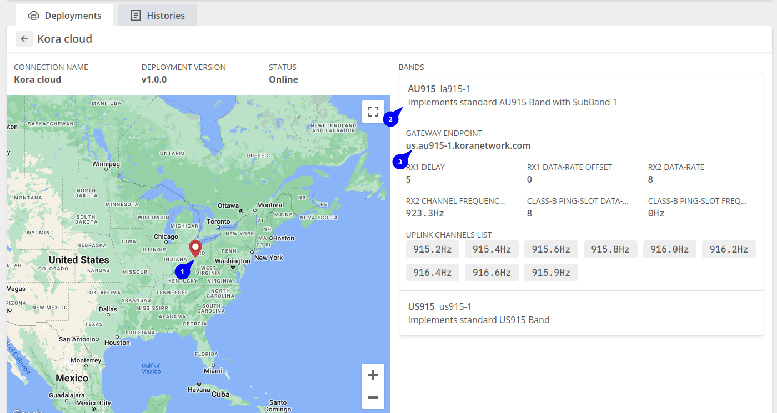Click the RX2 channel frequency value 923.3Hz
The height and width of the screenshot is (413, 777).
pos(425,213)
